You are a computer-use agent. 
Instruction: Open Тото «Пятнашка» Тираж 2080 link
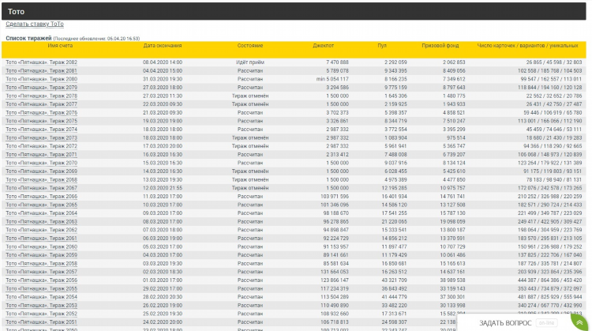[x=42, y=79]
